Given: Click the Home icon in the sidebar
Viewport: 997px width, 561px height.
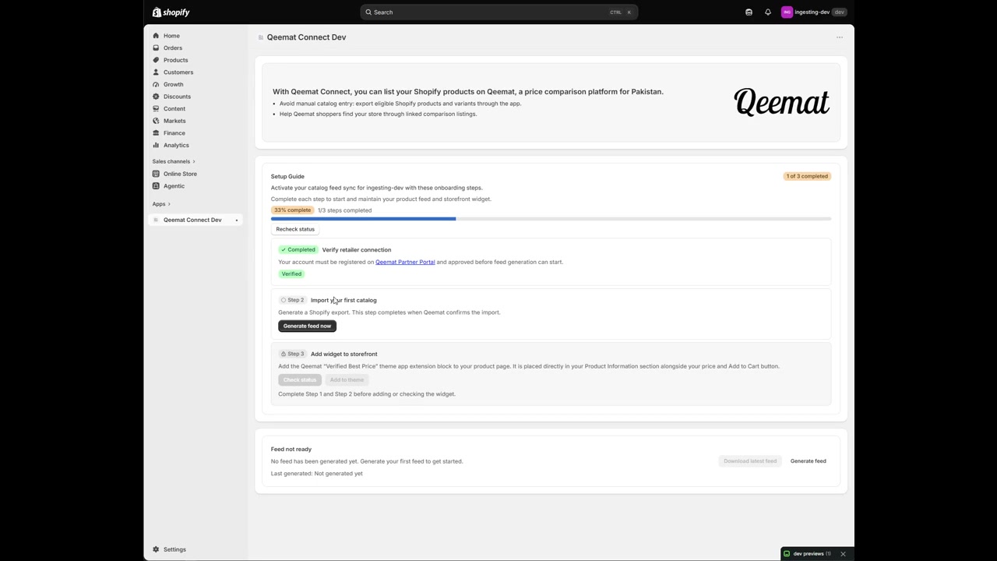Looking at the screenshot, I should (156, 36).
